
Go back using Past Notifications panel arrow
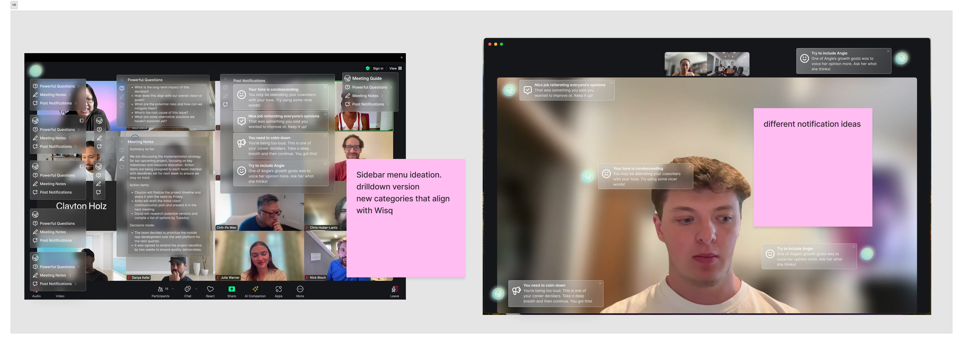225,80
